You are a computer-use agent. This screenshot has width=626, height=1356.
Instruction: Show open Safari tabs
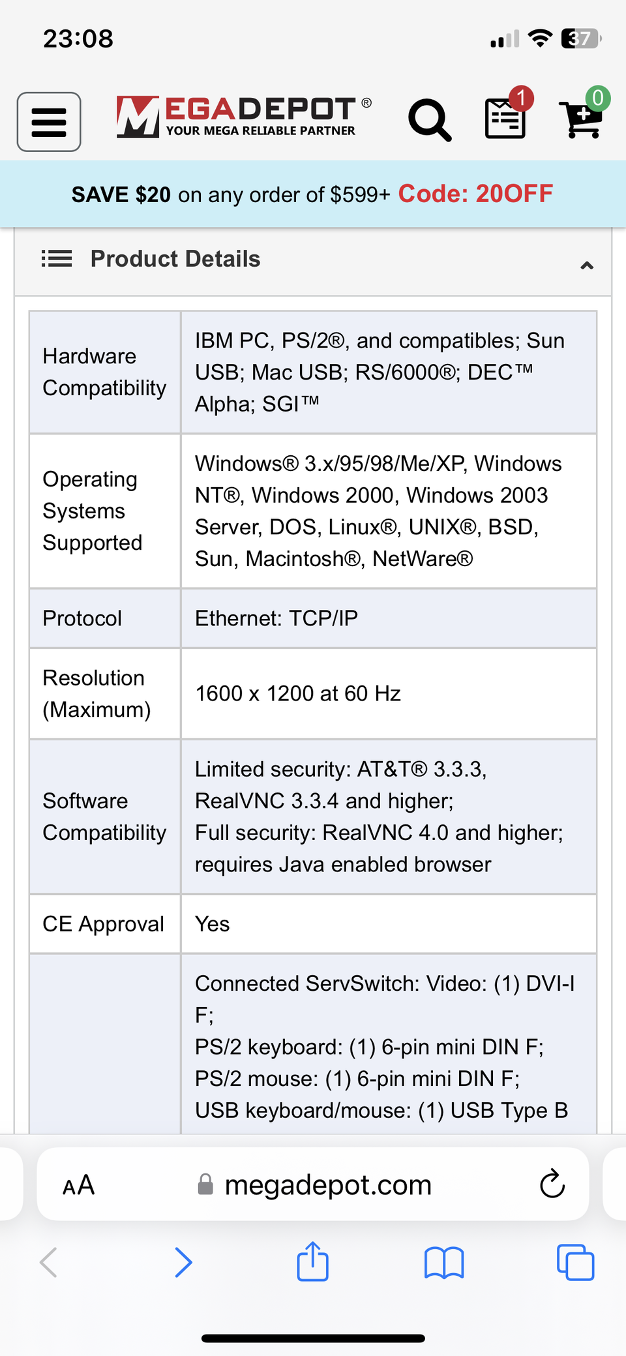tap(575, 1263)
